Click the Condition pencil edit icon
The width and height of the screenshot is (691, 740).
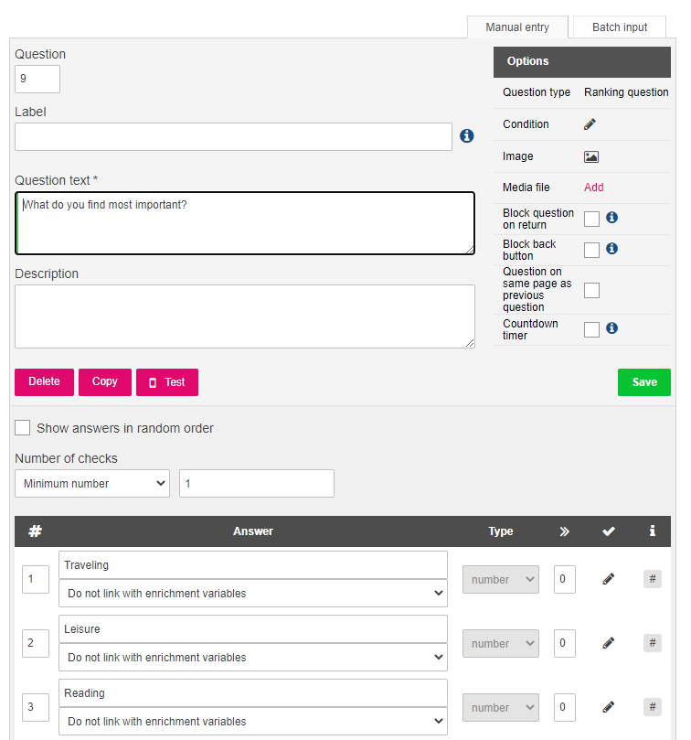click(x=590, y=124)
